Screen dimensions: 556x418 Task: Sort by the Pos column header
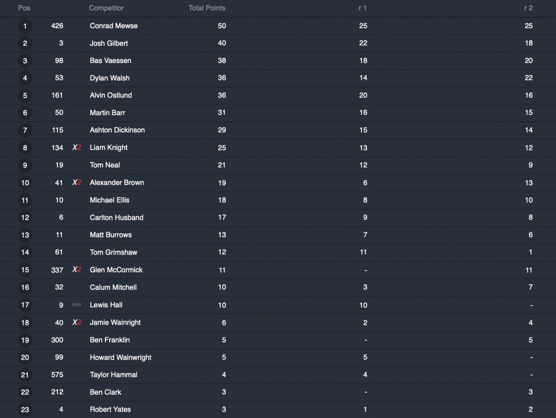pos(24,8)
